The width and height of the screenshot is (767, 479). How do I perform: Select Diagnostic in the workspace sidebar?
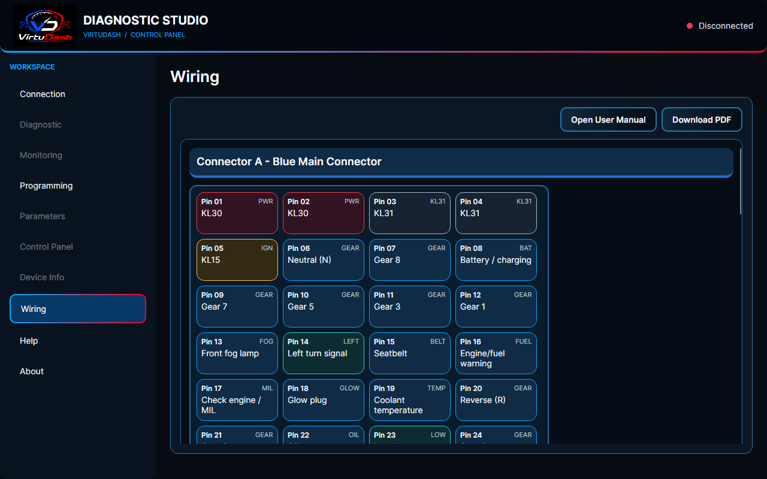[78, 125]
